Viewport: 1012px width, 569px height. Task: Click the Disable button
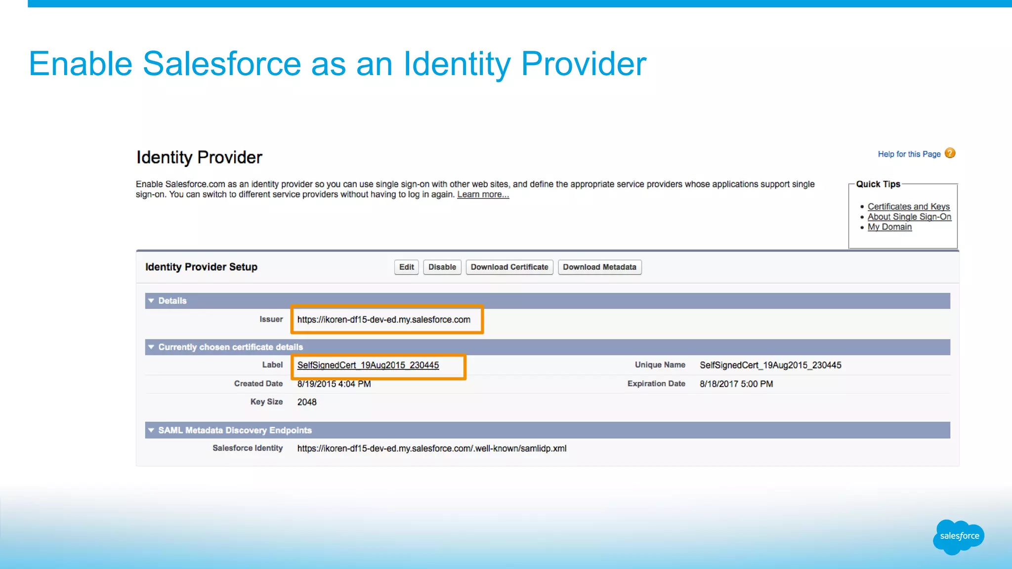point(442,267)
